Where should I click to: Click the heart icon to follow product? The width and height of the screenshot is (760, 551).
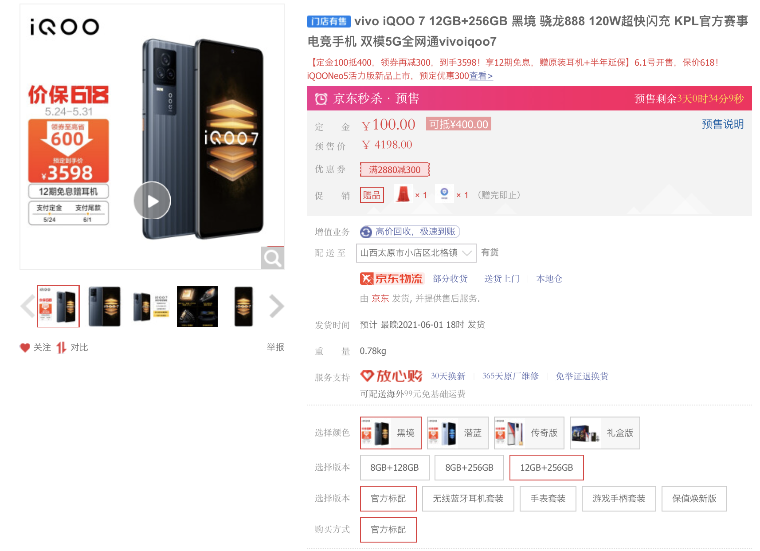pos(25,348)
